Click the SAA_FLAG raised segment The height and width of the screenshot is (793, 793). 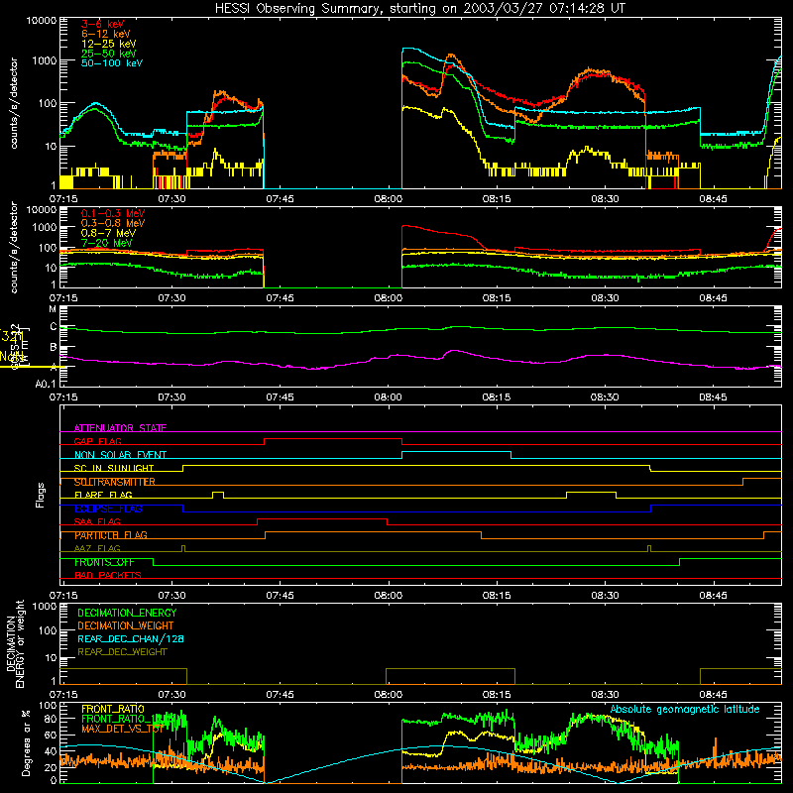322,518
